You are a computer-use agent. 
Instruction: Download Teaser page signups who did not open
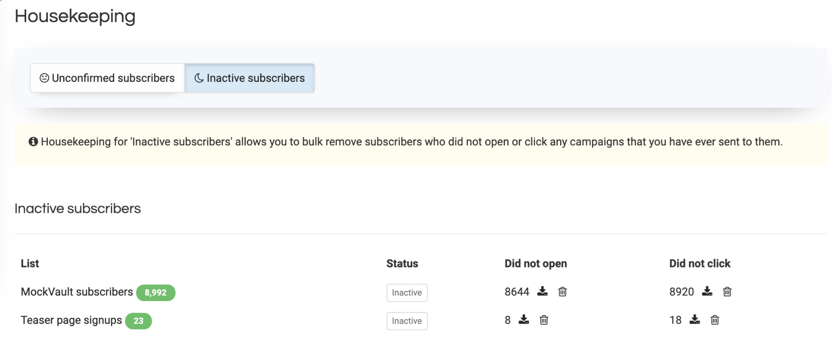(x=524, y=320)
